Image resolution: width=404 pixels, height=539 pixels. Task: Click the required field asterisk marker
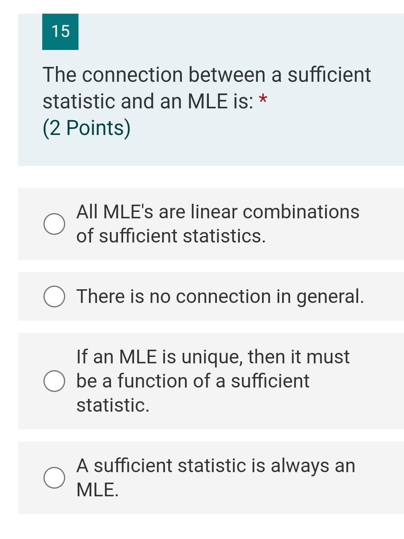coord(263,99)
